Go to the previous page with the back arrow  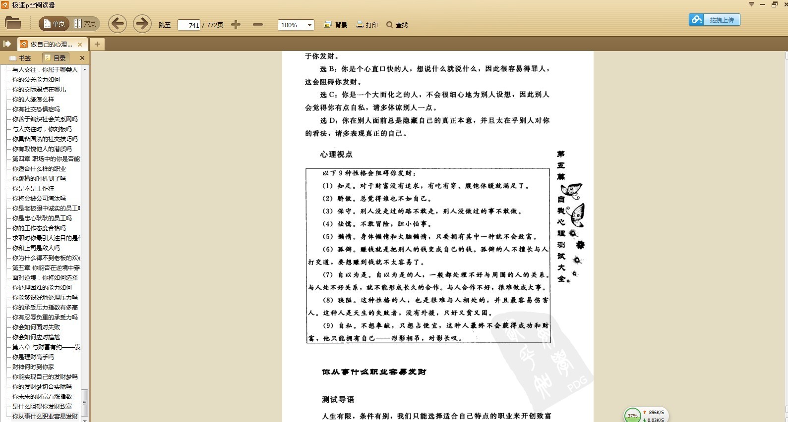118,24
